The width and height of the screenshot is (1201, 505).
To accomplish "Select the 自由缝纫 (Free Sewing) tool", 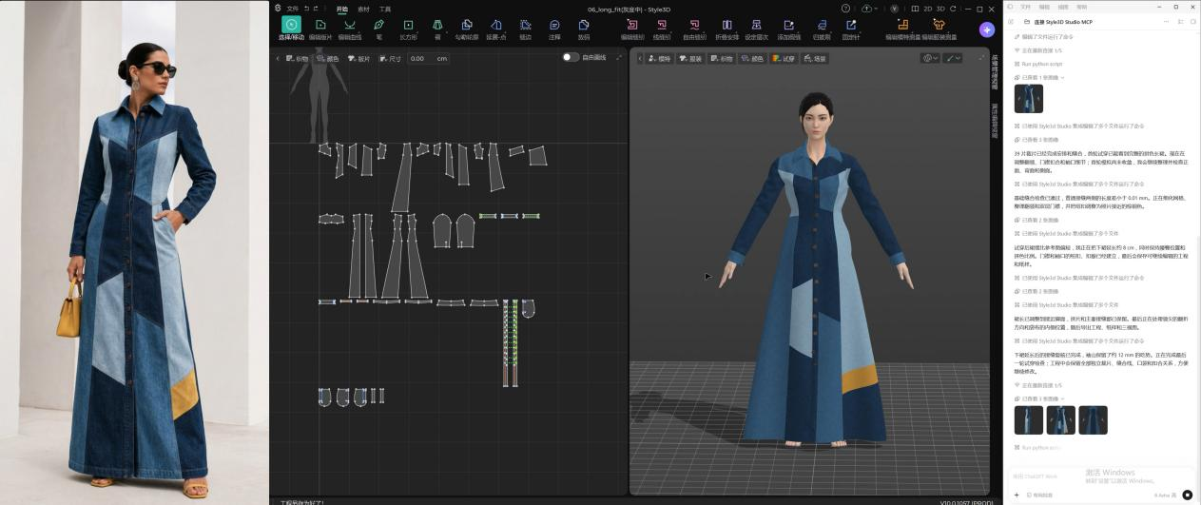I will (x=695, y=29).
